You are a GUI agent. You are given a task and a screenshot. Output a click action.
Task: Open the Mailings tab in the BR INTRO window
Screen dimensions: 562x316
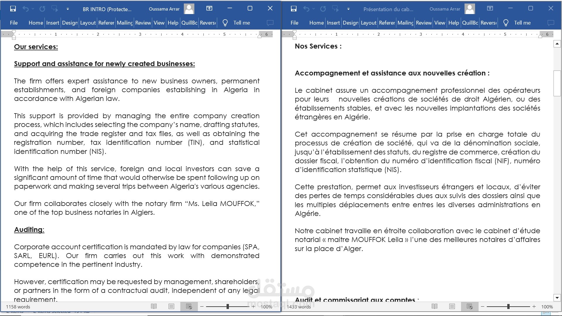(124, 23)
